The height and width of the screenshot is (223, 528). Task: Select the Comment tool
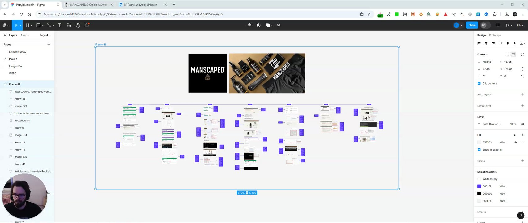click(x=87, y=25)
